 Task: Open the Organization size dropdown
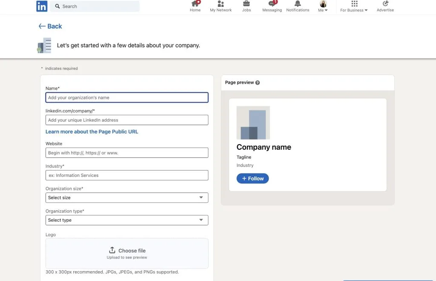(127, 197)
